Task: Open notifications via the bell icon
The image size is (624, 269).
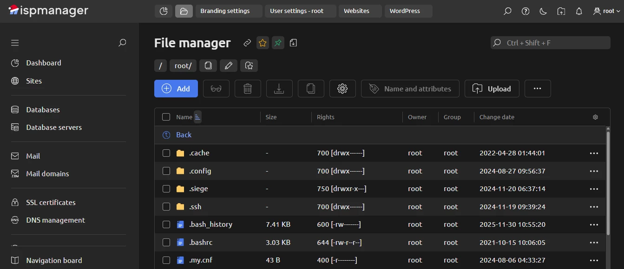Action: coord(578,11)
